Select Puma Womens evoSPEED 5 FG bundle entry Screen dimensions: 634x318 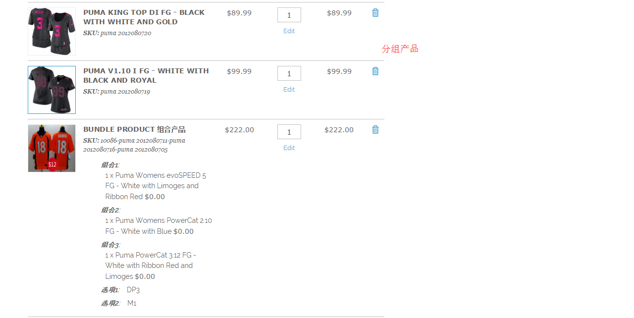pos(156,186)
